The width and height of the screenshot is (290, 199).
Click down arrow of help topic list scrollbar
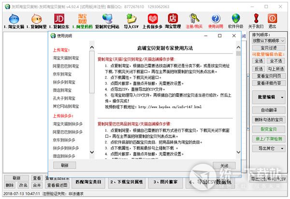[92, 152]
